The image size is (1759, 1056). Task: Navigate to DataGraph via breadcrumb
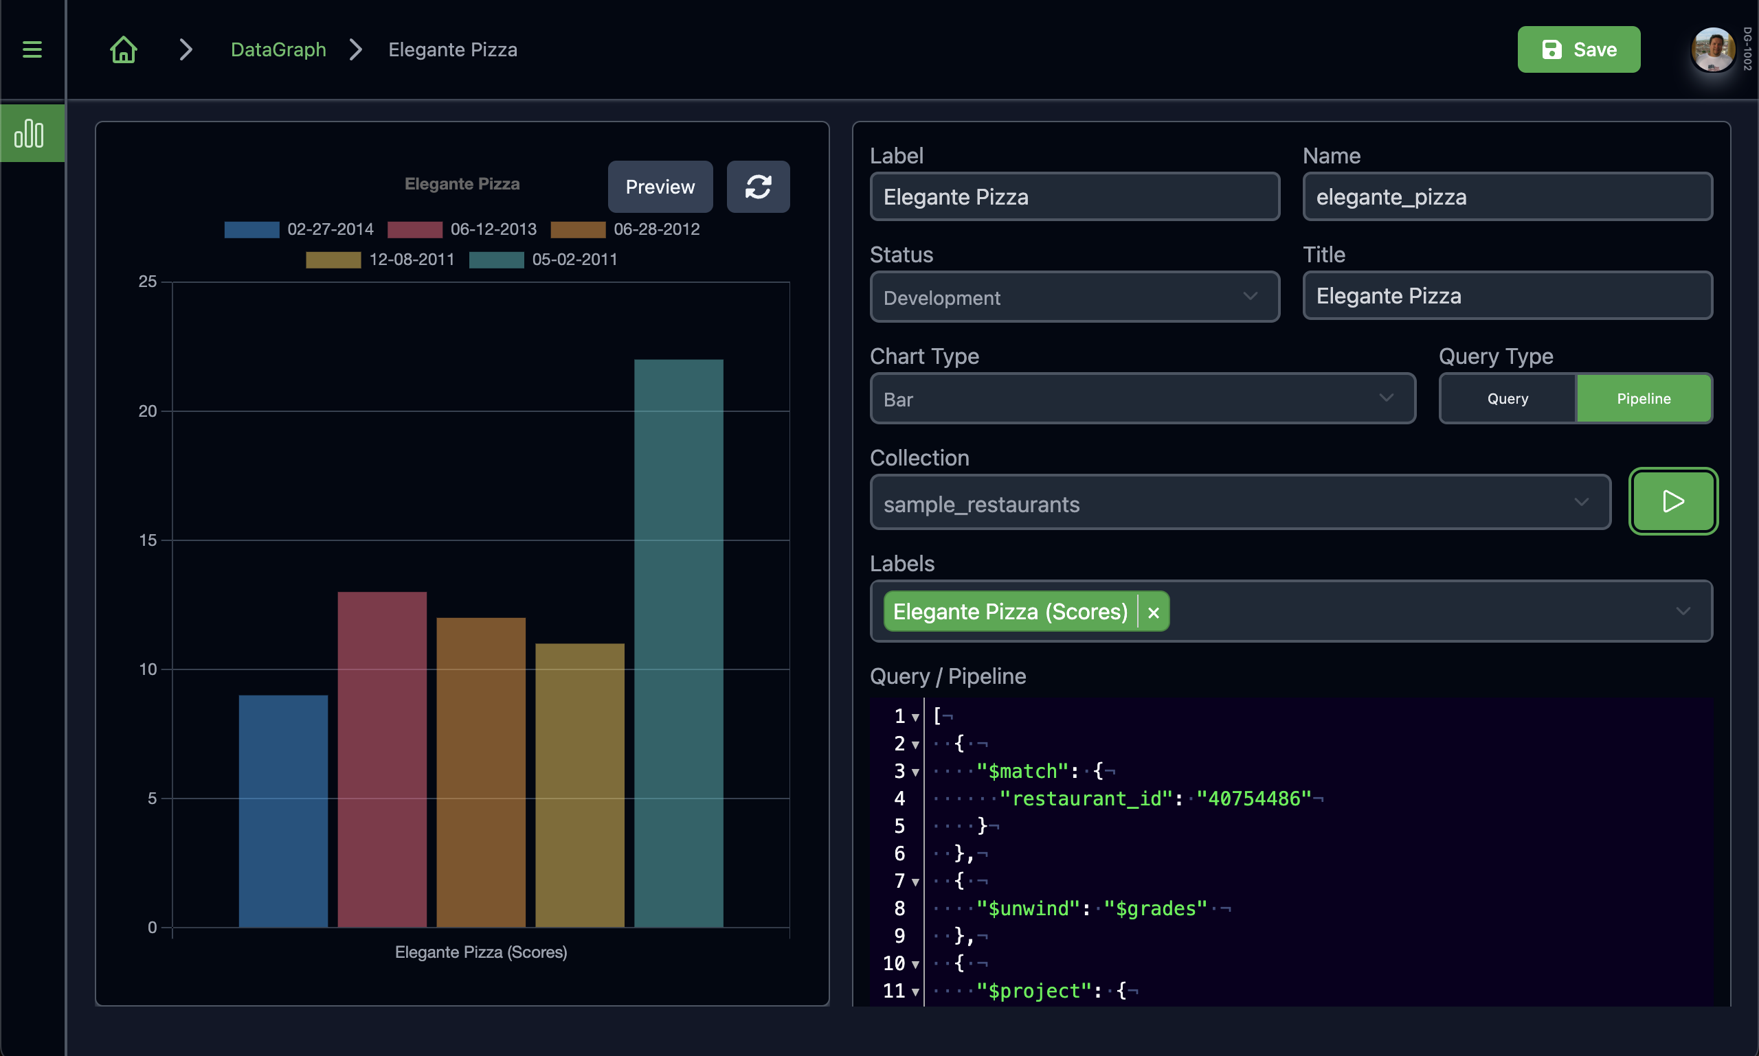point(278,49)
